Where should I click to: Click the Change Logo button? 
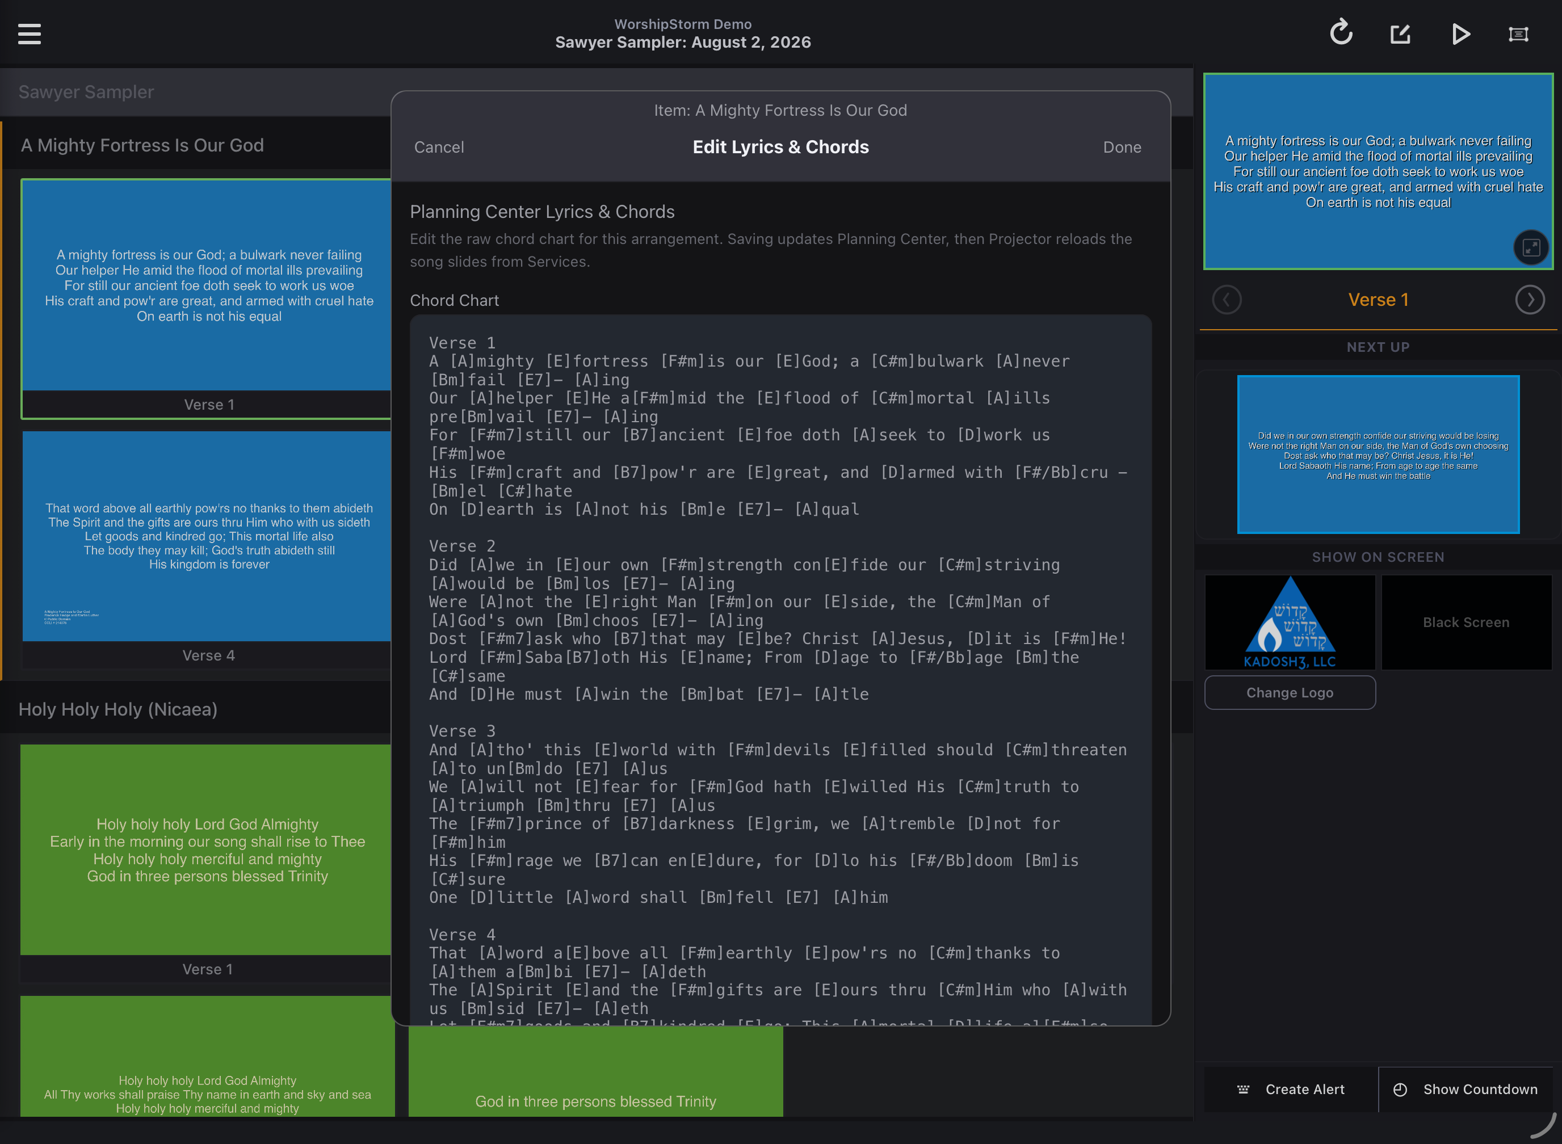[x=1290, y=692]
